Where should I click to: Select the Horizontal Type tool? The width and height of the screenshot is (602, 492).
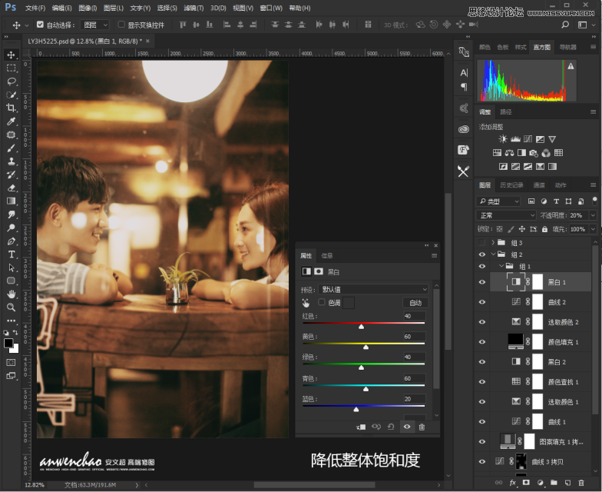(11, 254)
